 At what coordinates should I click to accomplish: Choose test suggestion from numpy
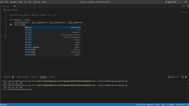(53, 42)
